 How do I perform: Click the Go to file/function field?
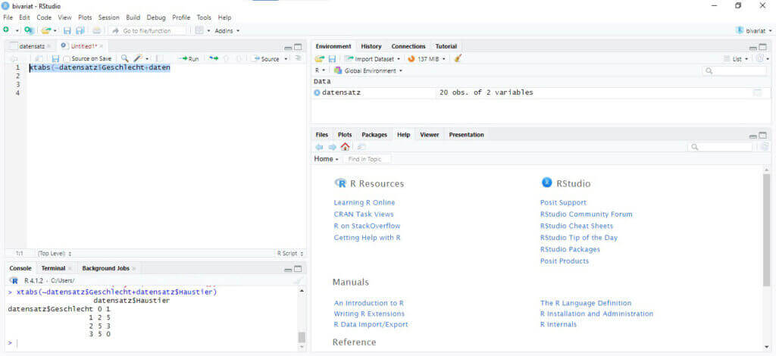148,30
